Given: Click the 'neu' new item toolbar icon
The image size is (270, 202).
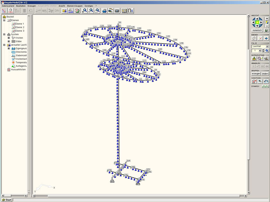Looking at the screenshot, I should (11, 11).
